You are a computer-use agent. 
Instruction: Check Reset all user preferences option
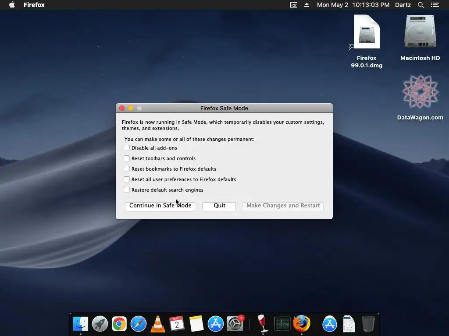click(127, 179)
